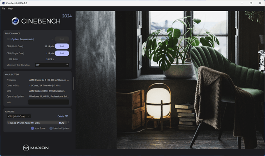Click the disabled GPU Start button
Screen dimensions: 265x156
tap(62, 39)
